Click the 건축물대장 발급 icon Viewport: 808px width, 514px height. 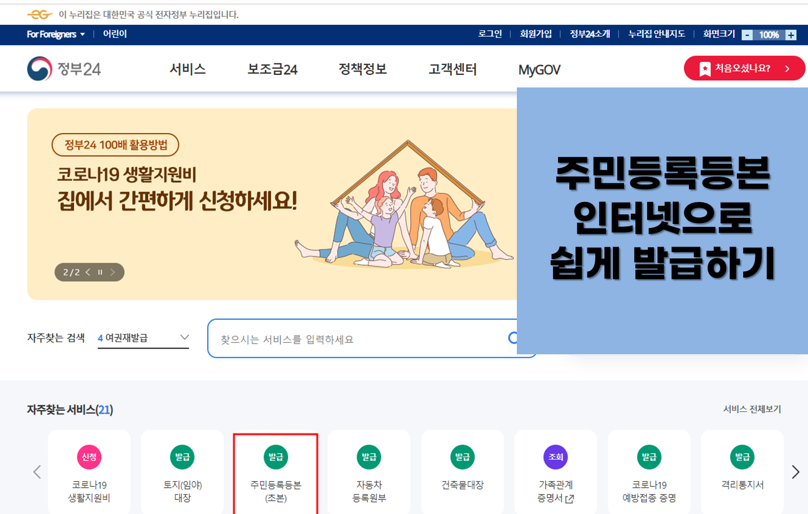click(x=462, y=472)
